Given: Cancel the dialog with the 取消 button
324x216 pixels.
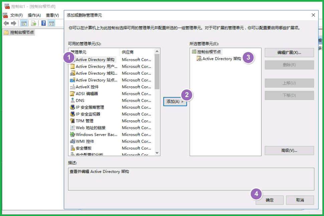Looking at the screenshot, I should (x=300, y=200).
